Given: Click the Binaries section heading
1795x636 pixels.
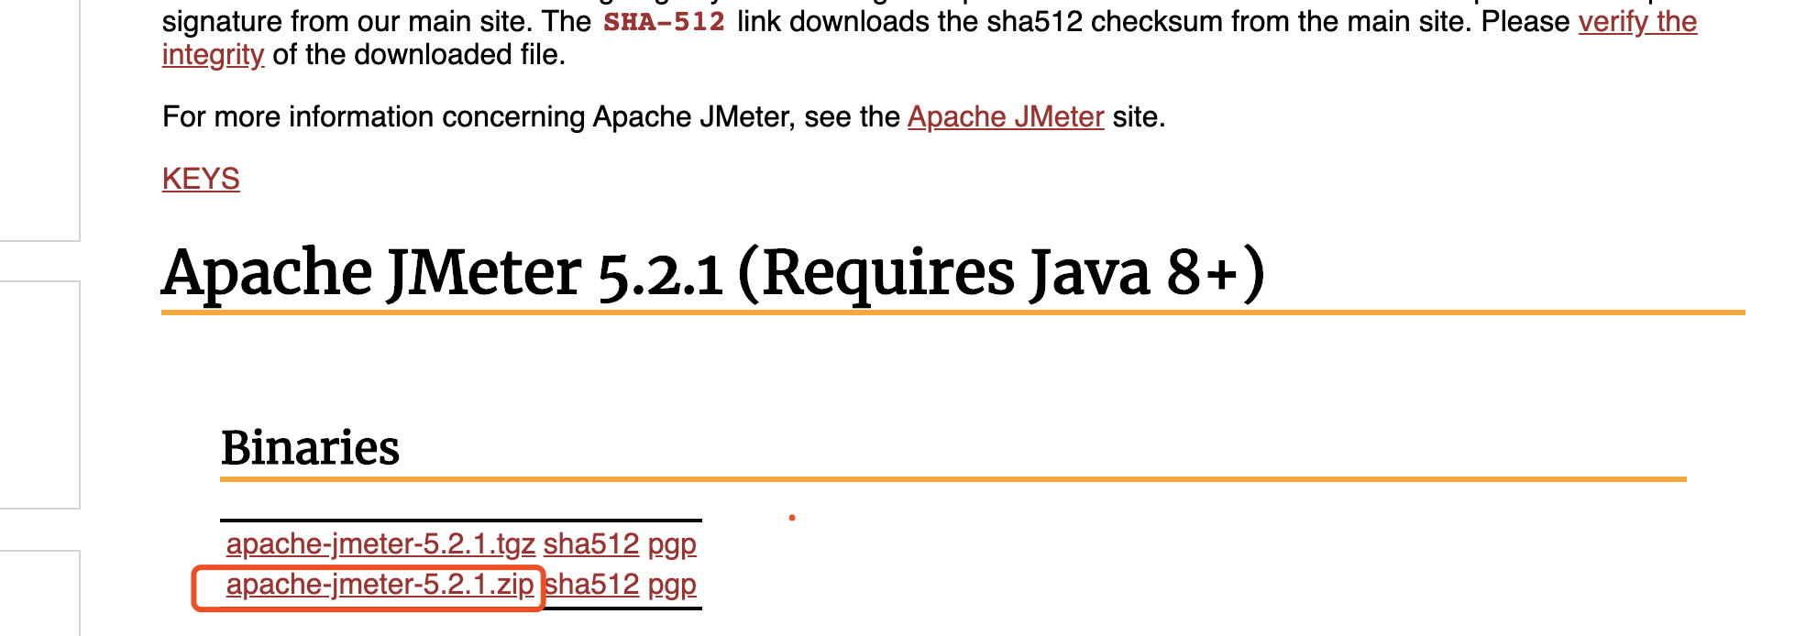Looking at the screenshot, I should (x=311, y=448).
